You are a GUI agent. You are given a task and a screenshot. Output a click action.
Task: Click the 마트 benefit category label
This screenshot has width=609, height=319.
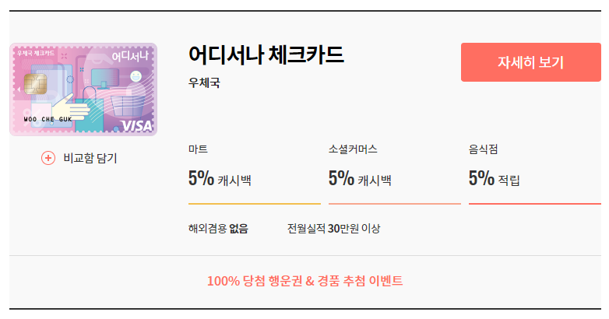[198, 149]
